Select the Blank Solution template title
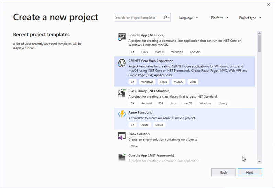This screenshot has width=275, height=188. click(139, 134)
